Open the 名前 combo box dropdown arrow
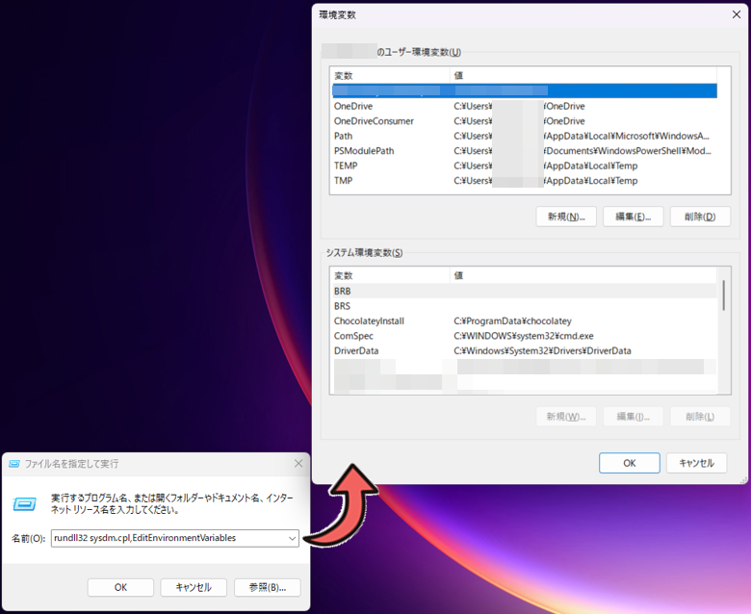The width and height of the screenshot is (751, 614). pyautogui.click(x=292, y=538)
